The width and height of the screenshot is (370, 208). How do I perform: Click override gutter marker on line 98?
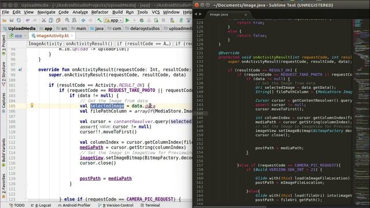pos(20,69)
